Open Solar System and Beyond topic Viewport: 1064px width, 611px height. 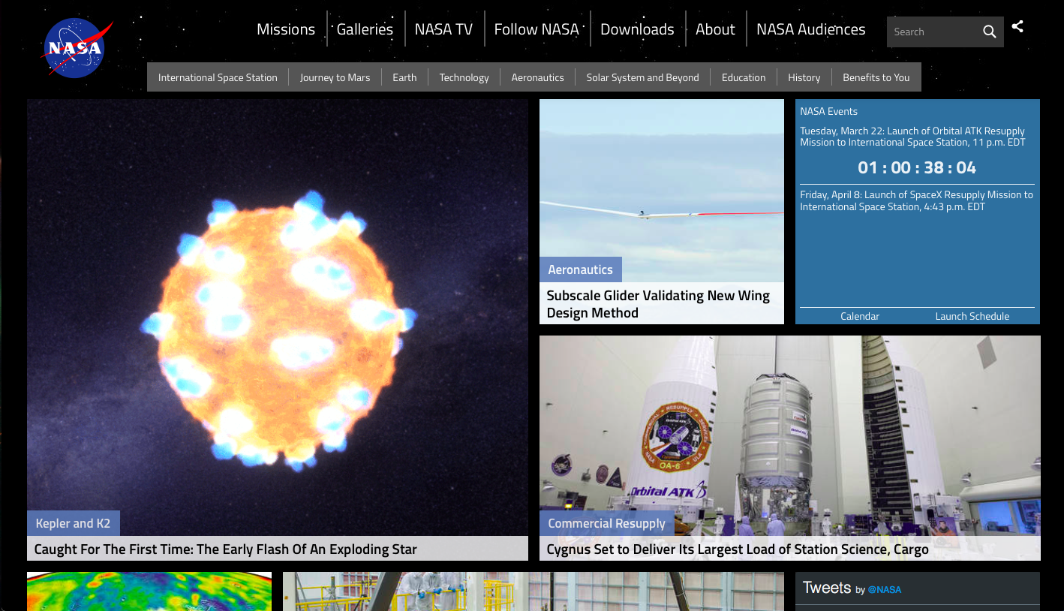coord(642,77)
